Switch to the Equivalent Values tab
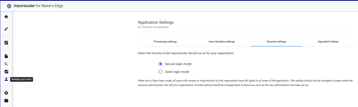The height and width of the screenshot is (107, 358). [x=328, y=42]
